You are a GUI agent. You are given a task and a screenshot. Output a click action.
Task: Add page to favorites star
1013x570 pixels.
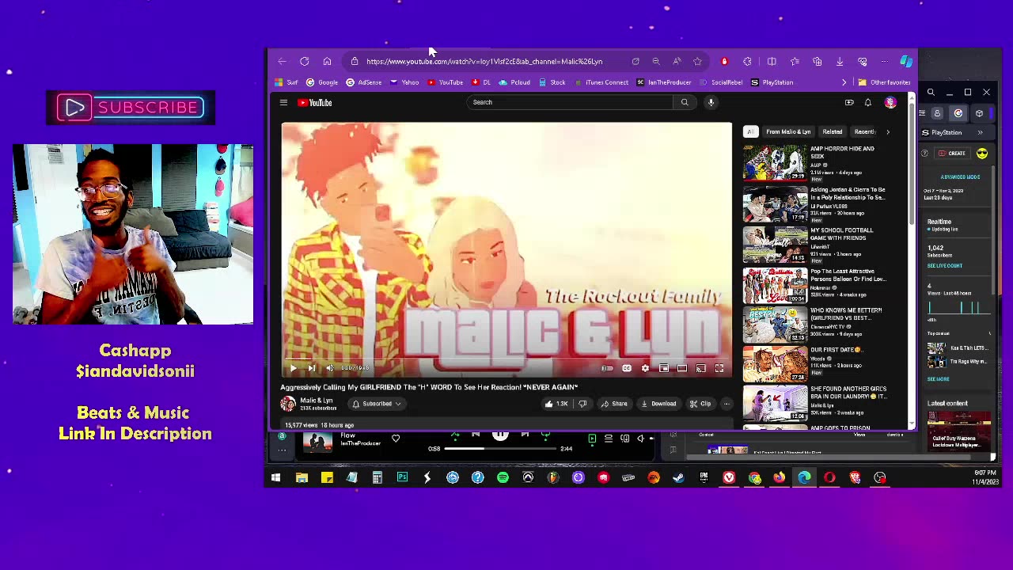pyautogui.click(x=697, y=61)
